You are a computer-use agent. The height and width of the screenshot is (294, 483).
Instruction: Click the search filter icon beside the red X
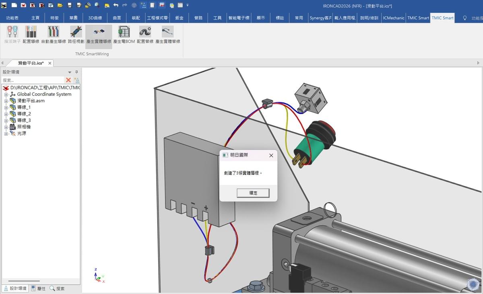pyautogui.click(x=76, y=80)
